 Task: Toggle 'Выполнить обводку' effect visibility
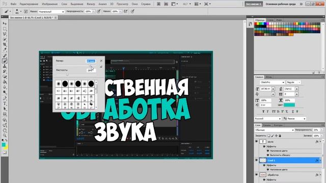[268, 155]
